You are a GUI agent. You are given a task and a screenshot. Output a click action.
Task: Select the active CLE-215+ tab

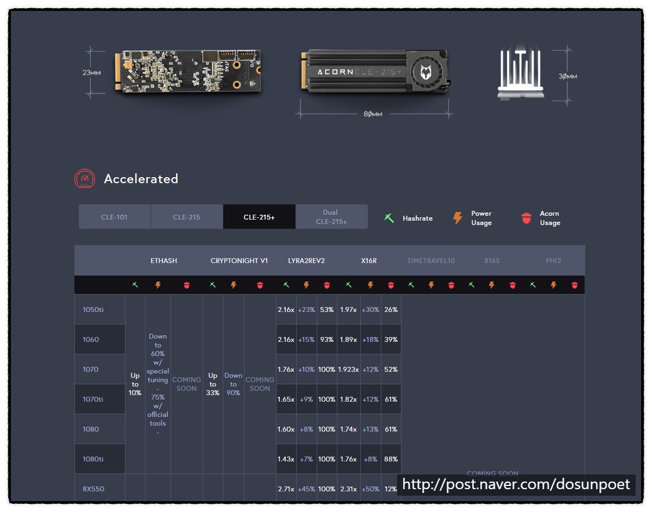pyautogui.click(x=259, y=217)
